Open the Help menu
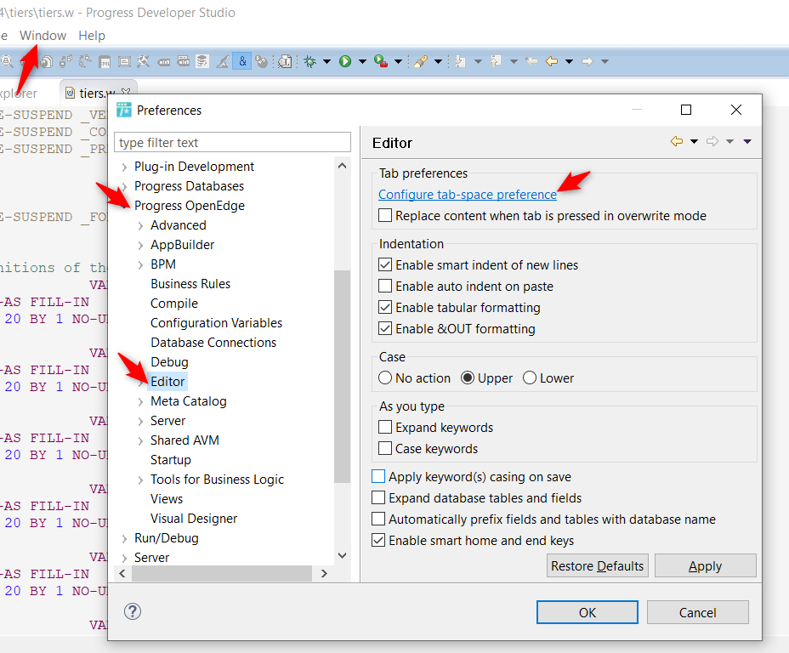 pos(92,36)
